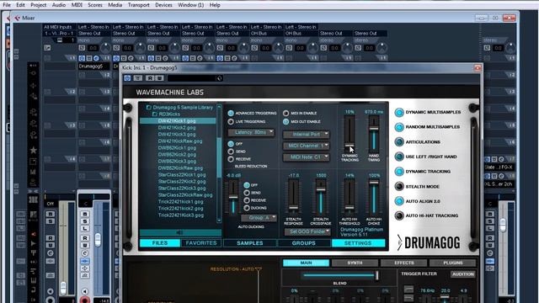Screen dimensions: 539x303
Task: Toggle Use Left/Right Hand option
Action: point(399,157)
